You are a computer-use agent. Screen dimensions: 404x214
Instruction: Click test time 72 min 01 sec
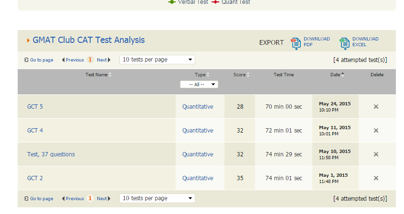point(284,131)
